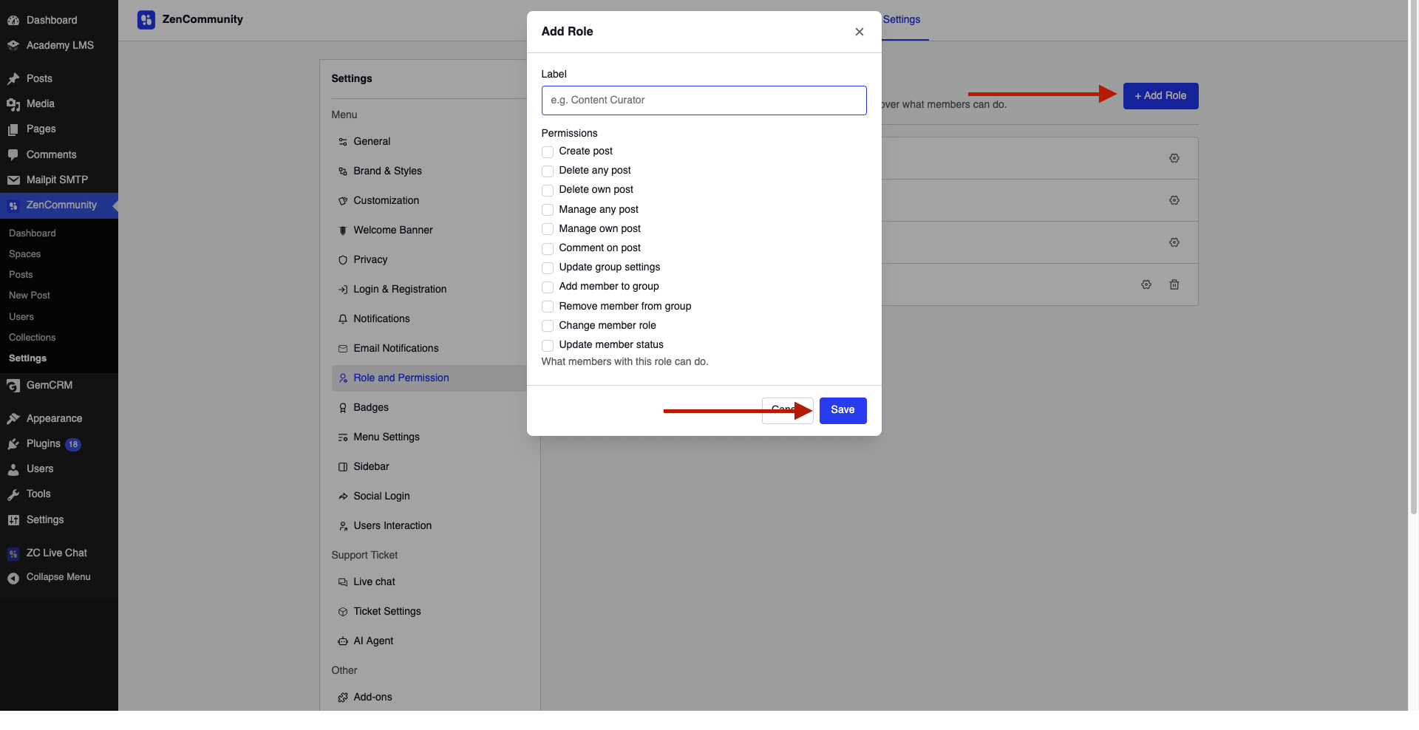
Task: Click the Email Notifications envelope icon
Action: coord(343,349)
